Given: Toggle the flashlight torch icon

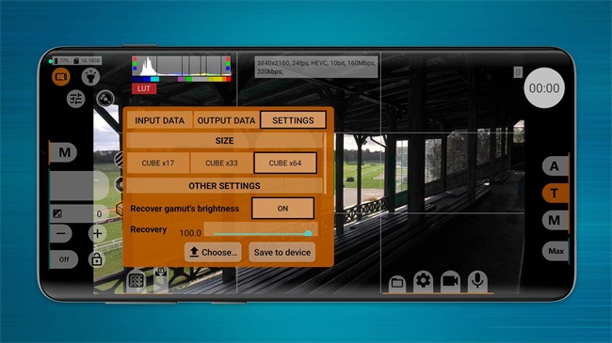Looking at the screenshot, I should (x=90, y=76).
